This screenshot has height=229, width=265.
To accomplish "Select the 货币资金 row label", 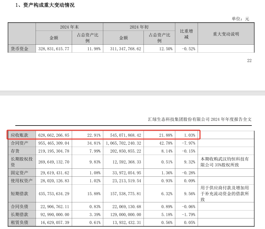I will tap(19, 49).
